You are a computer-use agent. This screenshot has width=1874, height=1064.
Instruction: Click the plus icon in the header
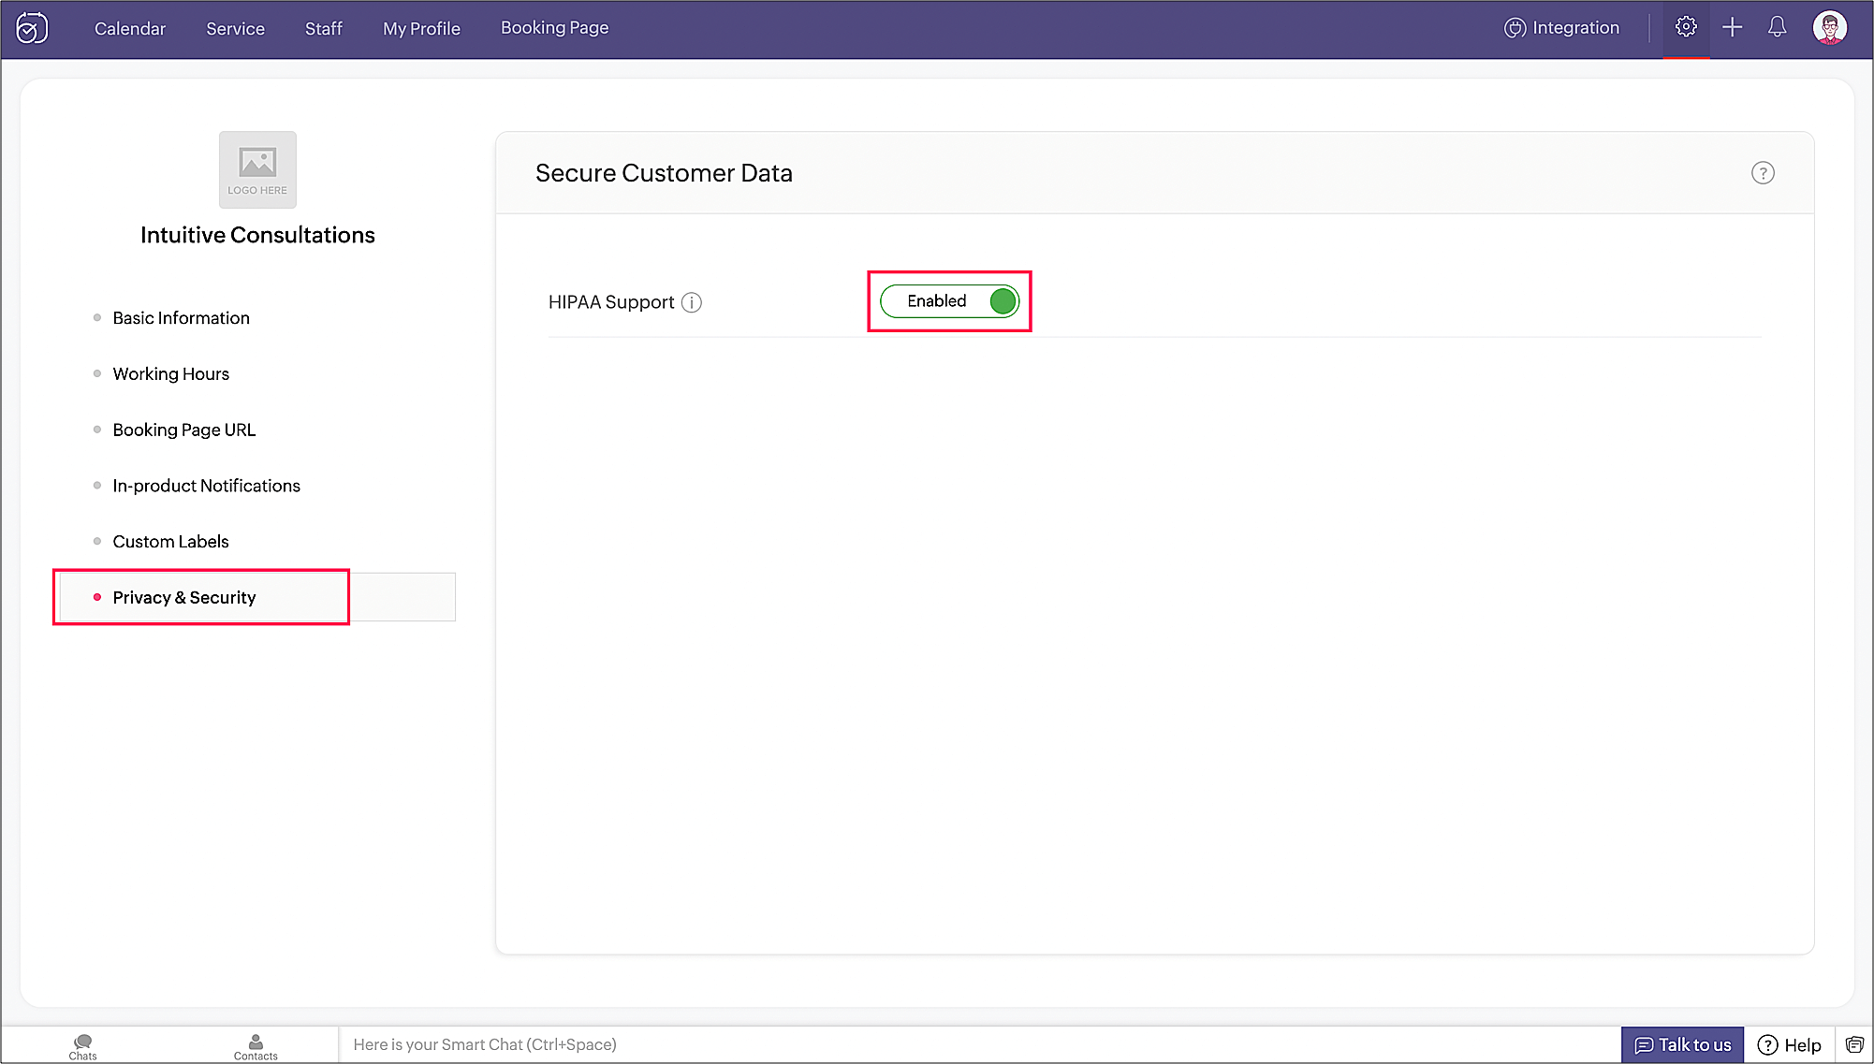[1733, 27]
